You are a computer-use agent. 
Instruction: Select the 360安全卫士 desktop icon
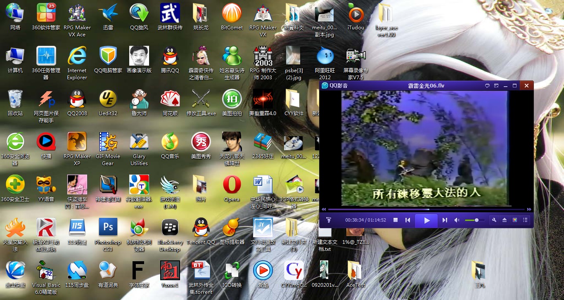click(15, 189)
